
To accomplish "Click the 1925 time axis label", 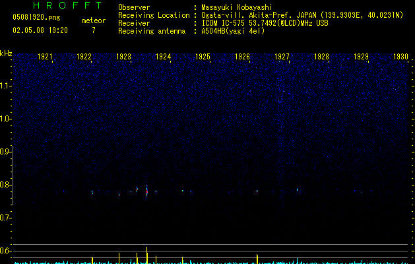I will pyautogui.click(x=203, y=56).
